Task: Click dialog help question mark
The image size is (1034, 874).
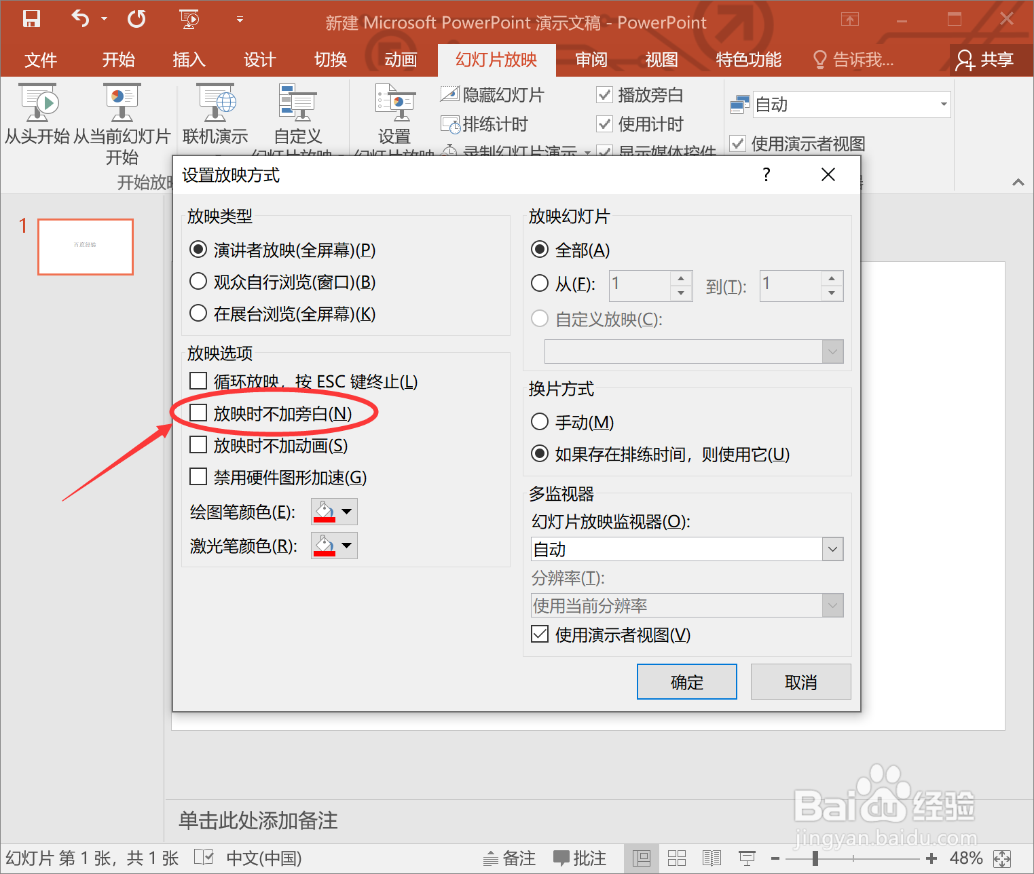Action: coord(767,174)
